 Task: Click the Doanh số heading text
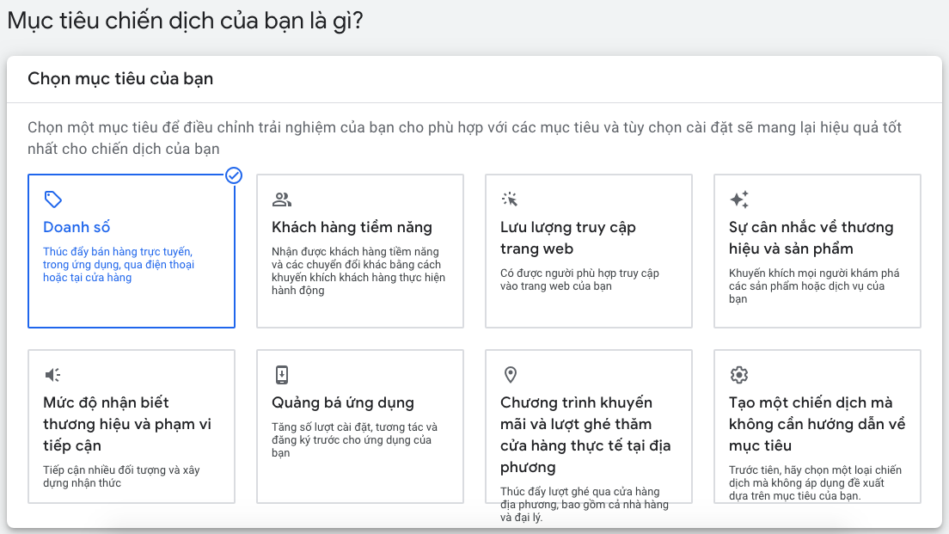(x=77, y=227)
